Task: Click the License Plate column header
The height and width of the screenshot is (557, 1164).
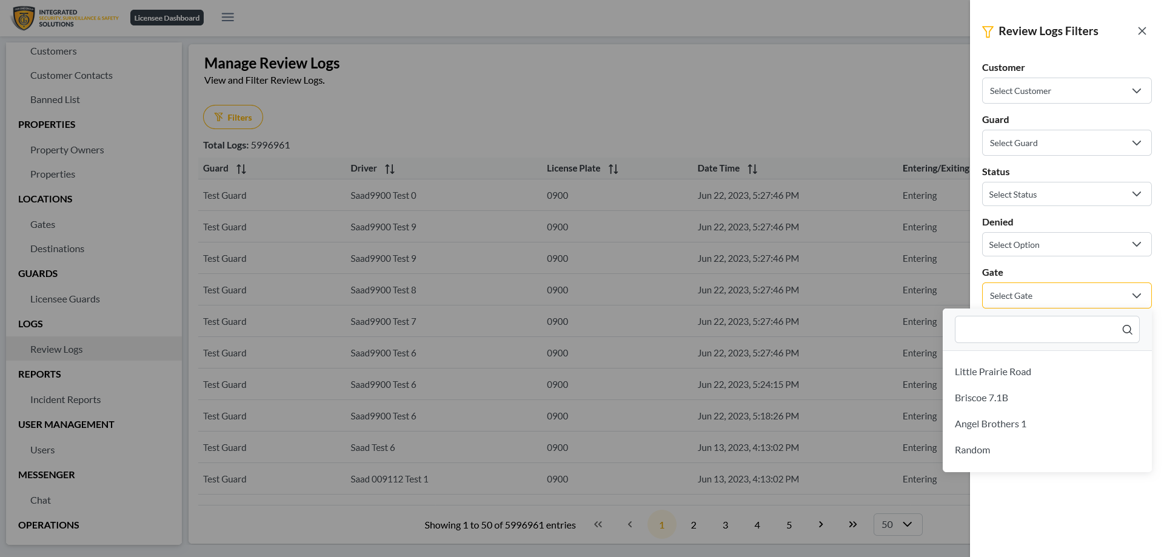Action: (x=574, y=168)
